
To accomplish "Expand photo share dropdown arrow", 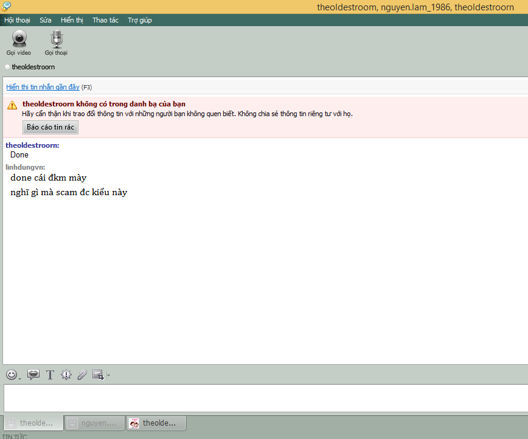I will point(108,375).
